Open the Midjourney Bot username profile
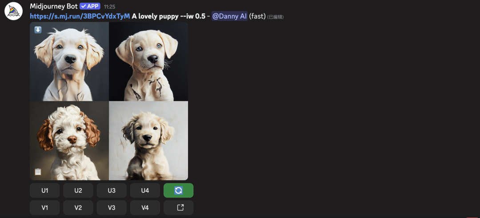This screenshot has height=218, width=480. [x=54, y=6]
